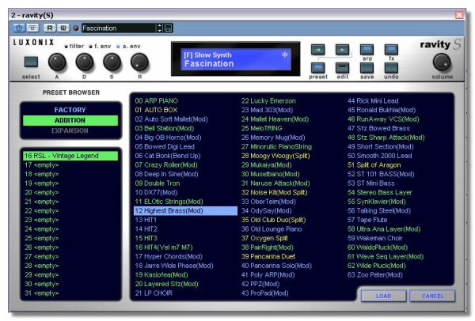Select bank 16 RSL - Vintage Legend
The height and width of the screenshot is (321, 475).
pyautogui.click(x=70, y=156)
